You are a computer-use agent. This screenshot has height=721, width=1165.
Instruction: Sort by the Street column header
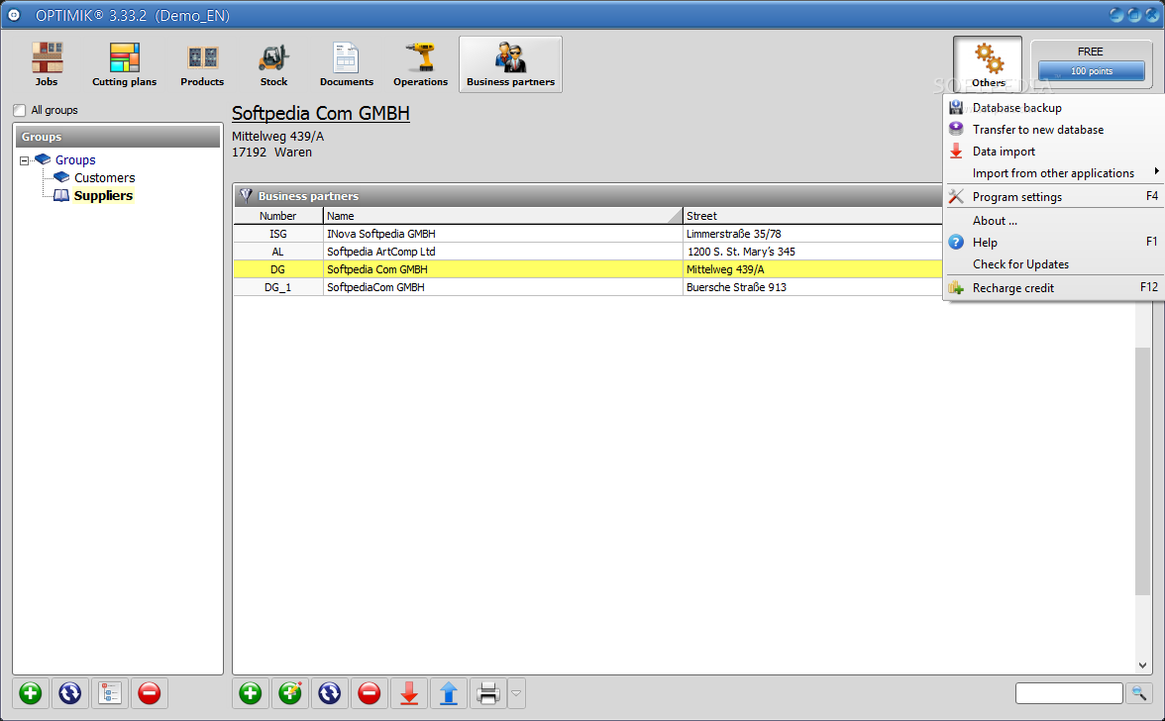(812, 216)
